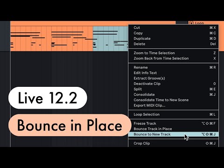Select Consolidate menu item
Screen dimensions: 224x168
(173, 95)
